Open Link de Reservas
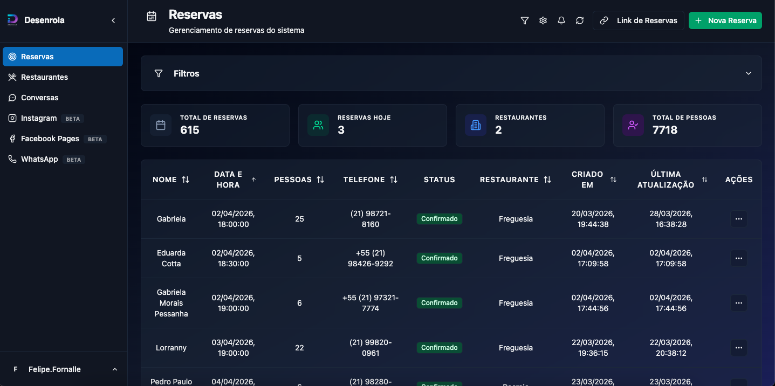This screenshot has height=386, width=775. pos(639,20)
